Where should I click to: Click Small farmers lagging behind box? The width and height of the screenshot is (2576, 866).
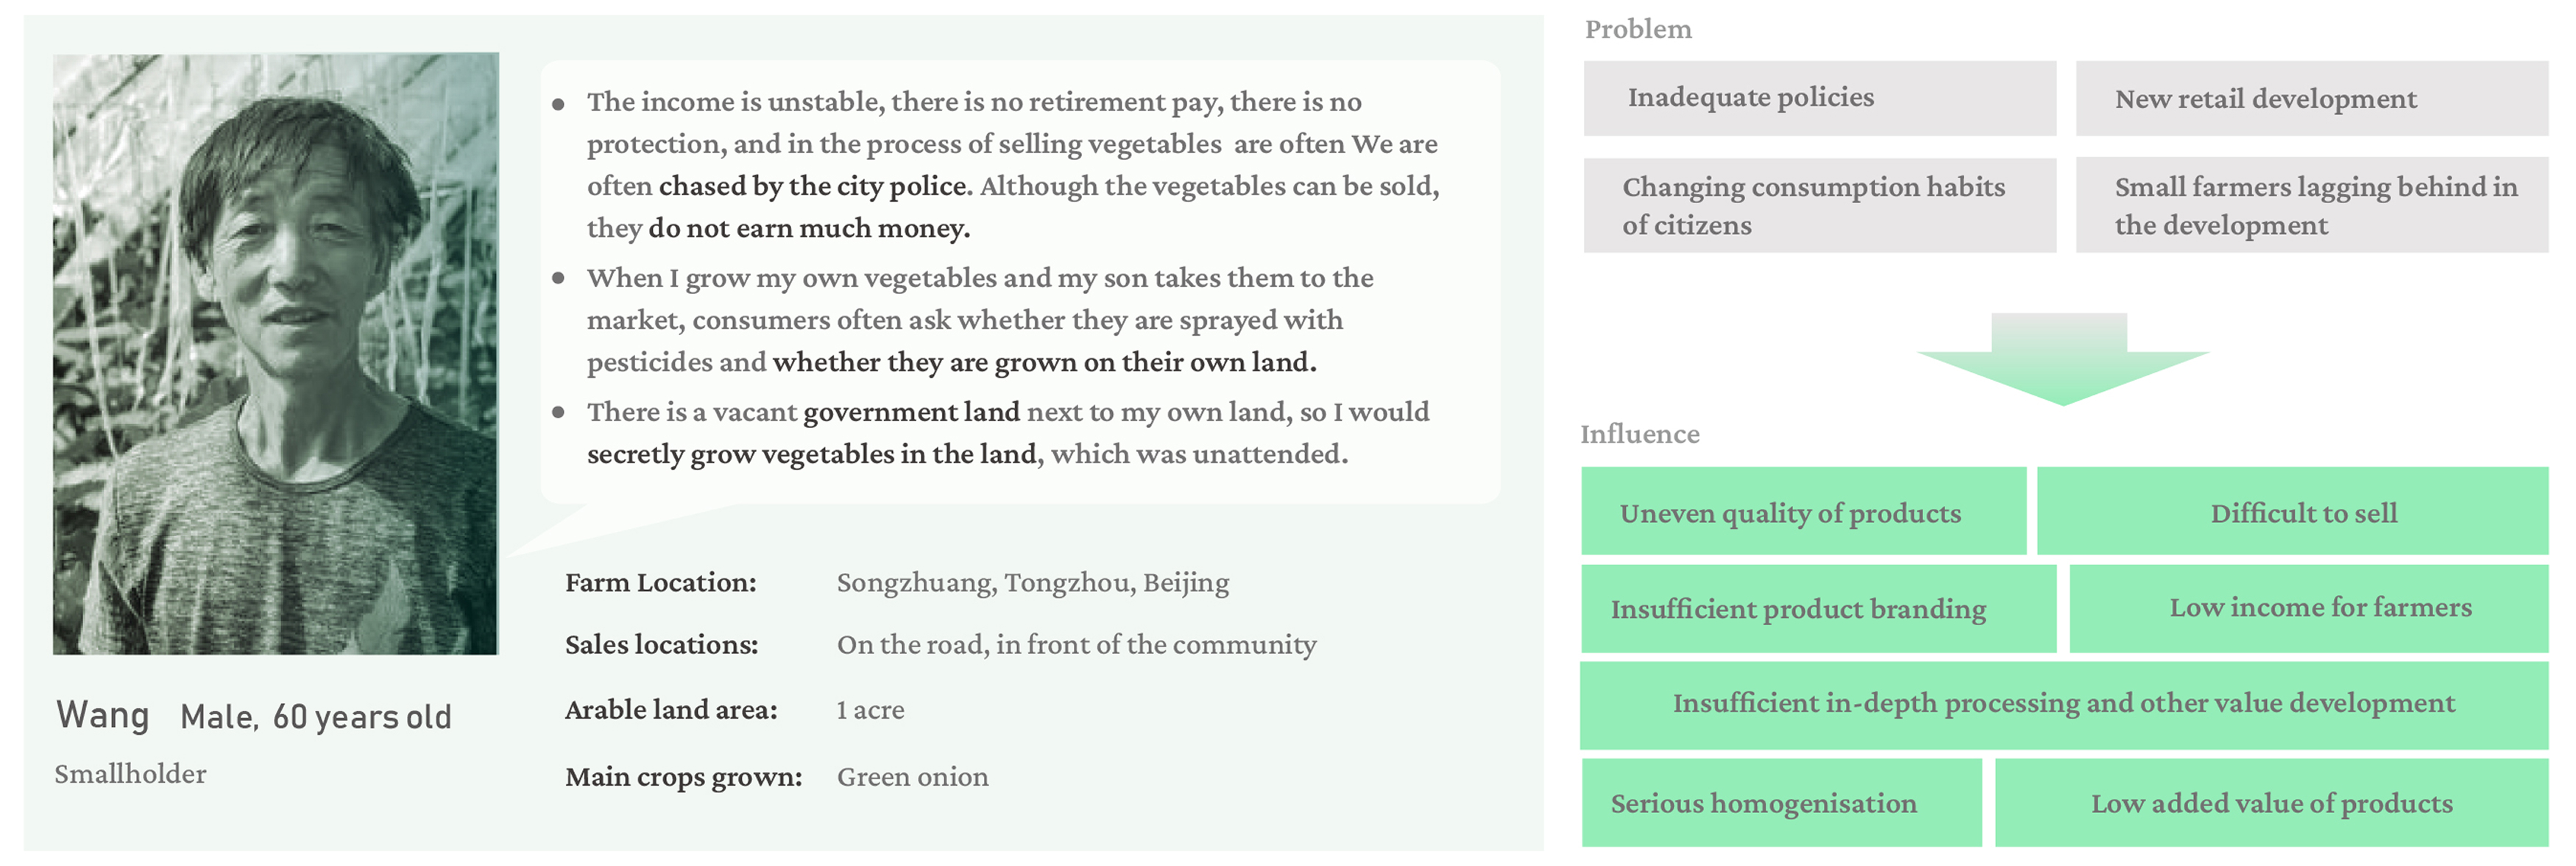[x=2311, y=205]
